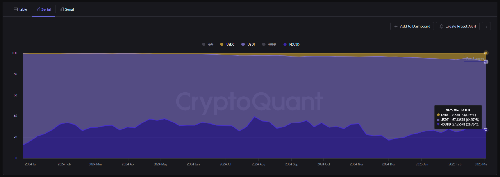
Task: Click the 2024 Jan axis label
Action: click(x=31, y=164)
